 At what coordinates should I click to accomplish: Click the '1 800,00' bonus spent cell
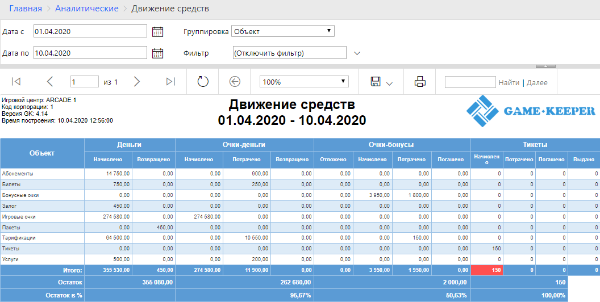click(x=412, y=195)
